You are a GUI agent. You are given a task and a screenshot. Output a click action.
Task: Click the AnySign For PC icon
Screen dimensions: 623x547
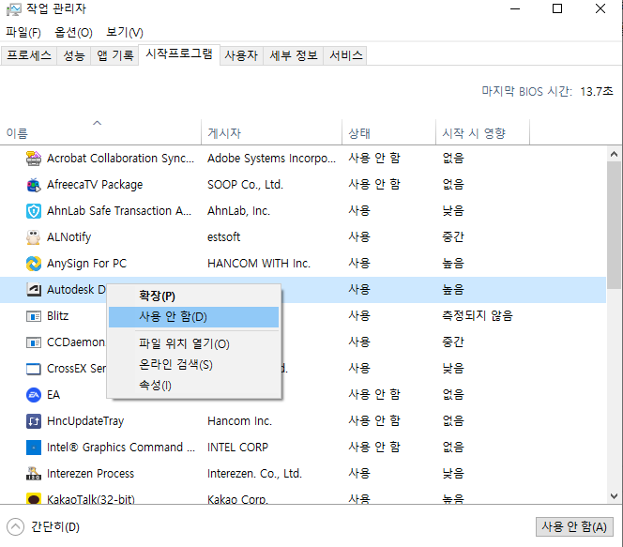(x=34, y=264)
